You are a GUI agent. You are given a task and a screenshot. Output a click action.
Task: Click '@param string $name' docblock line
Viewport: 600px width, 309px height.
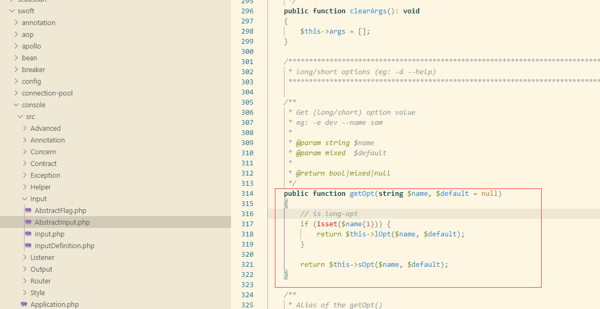click(335, 143)
